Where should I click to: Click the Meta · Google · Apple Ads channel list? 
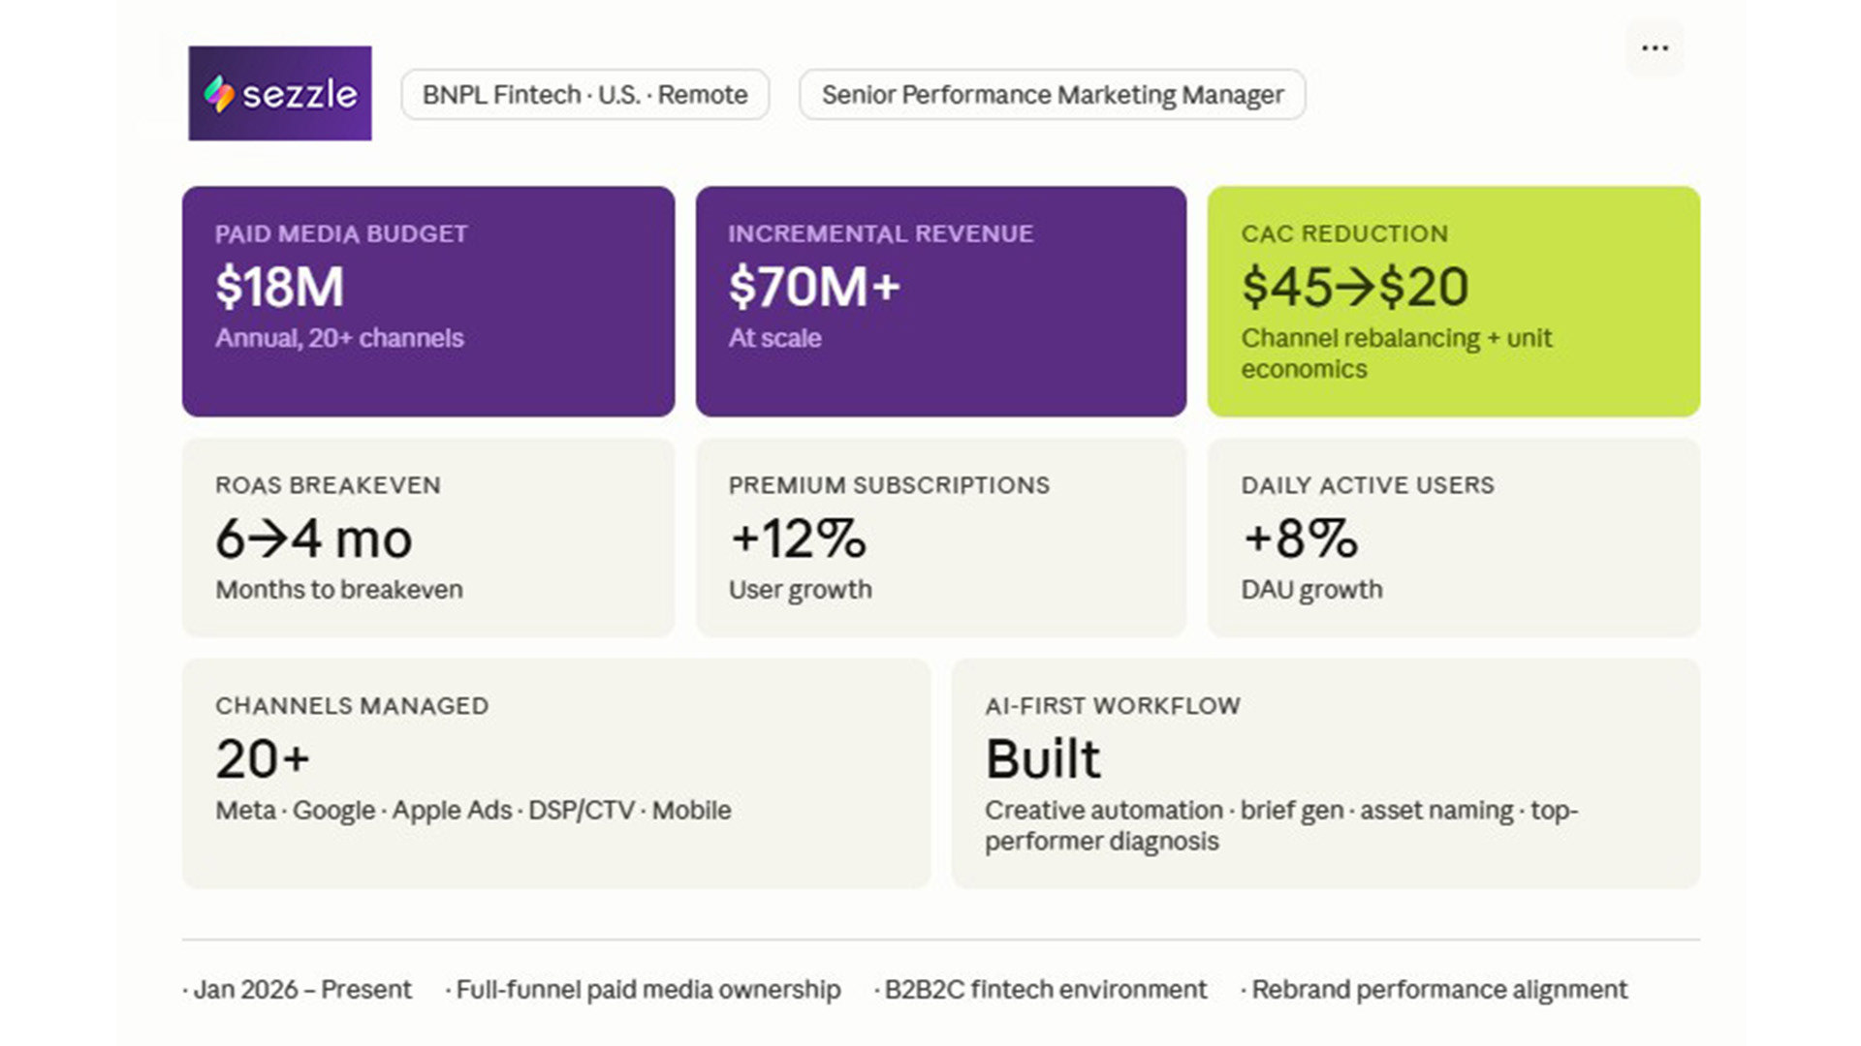pos(473,811)
